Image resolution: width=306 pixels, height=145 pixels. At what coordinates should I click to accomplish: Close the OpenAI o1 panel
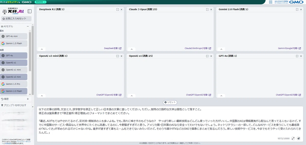click(211, 56)
